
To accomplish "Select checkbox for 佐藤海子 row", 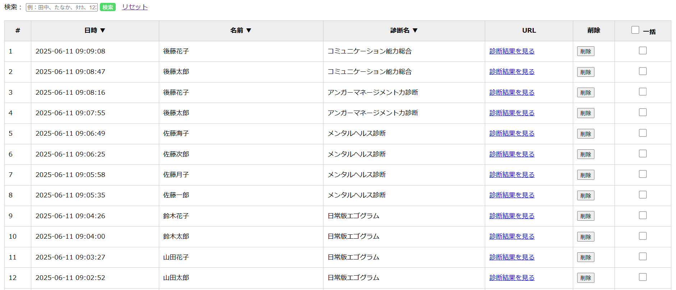I will [x=643, y=133].
